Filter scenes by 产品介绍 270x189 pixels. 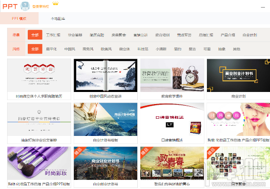click(x=228, y=35)
